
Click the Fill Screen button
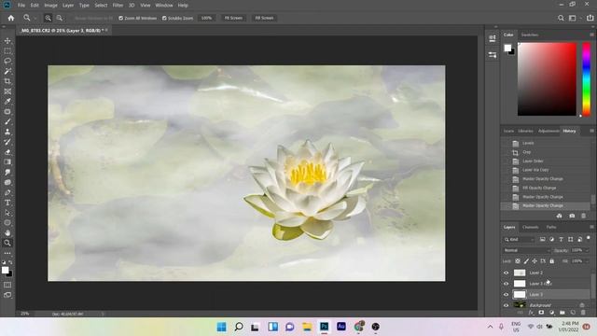click(264, 18)
